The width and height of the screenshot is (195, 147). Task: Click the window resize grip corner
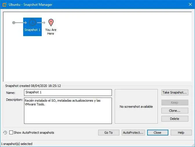point(193,145)
